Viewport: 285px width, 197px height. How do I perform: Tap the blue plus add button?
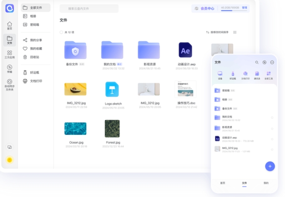[270, 166]
